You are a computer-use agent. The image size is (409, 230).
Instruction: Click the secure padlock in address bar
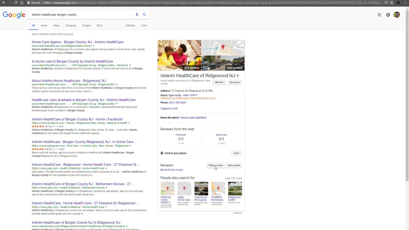(28, 3)
